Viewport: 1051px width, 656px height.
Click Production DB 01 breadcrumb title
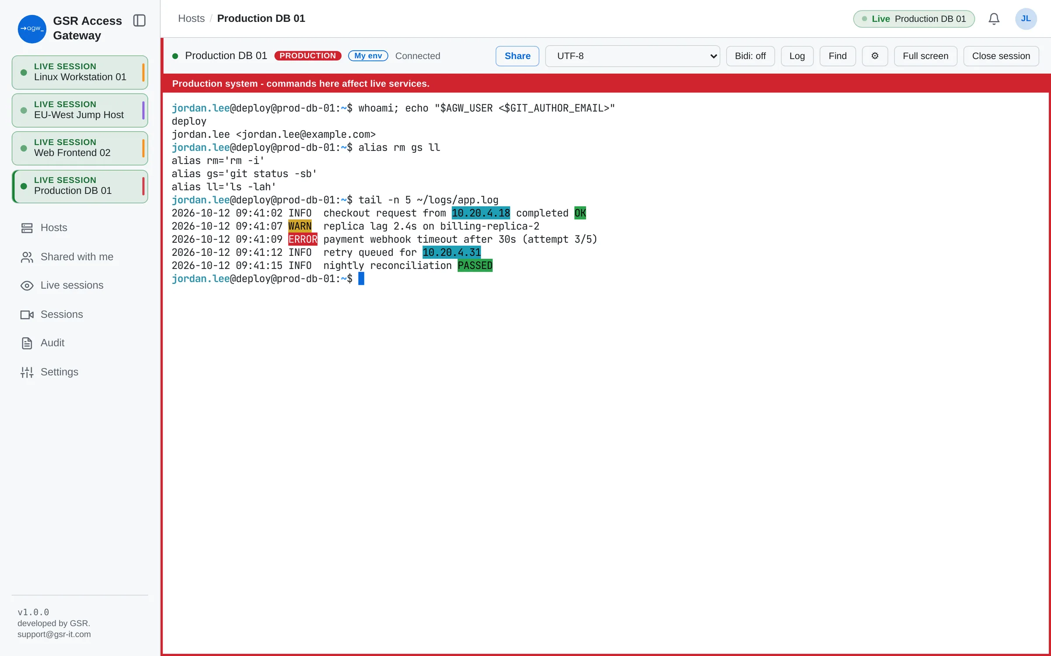point(261,18)
